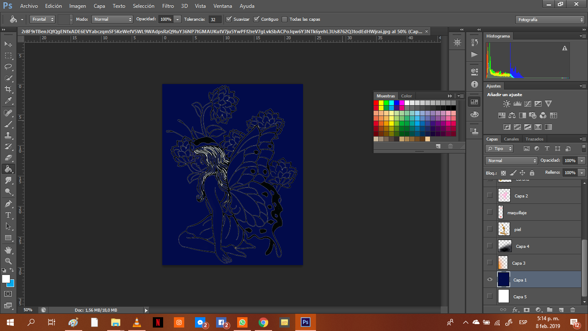
Task: Show the Capa 3 layer
Action: 489,262
